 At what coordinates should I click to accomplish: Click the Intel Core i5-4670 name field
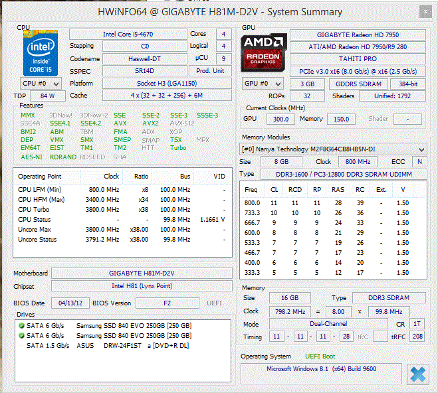(x=128, y=35)
